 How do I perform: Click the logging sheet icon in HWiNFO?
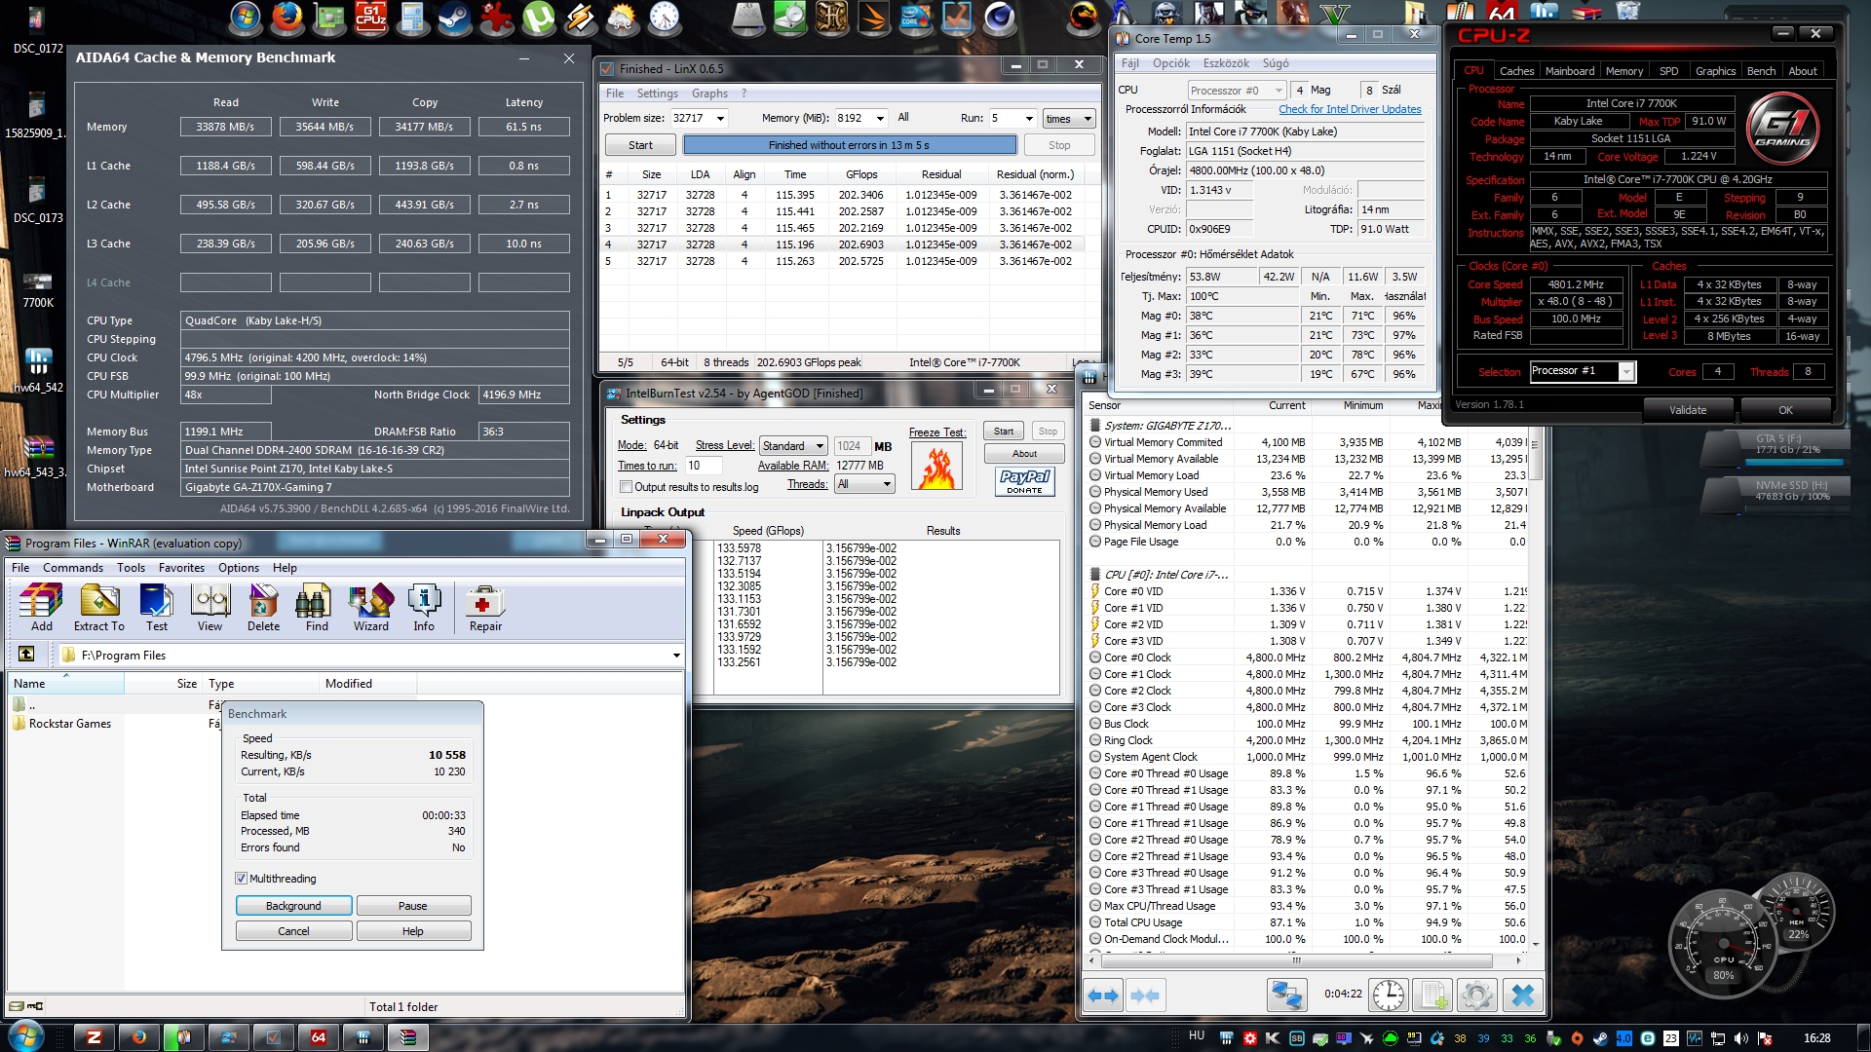tap(1432, 996)
